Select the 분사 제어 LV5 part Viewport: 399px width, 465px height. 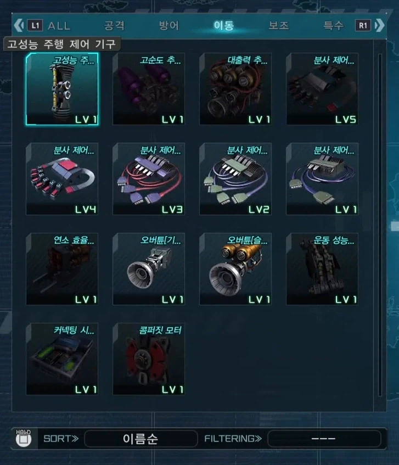click(x=322, y=89)
